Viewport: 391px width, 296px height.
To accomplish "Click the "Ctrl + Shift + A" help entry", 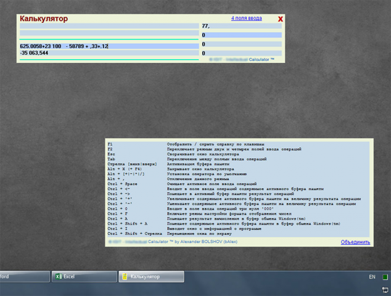I will point(127,224).
